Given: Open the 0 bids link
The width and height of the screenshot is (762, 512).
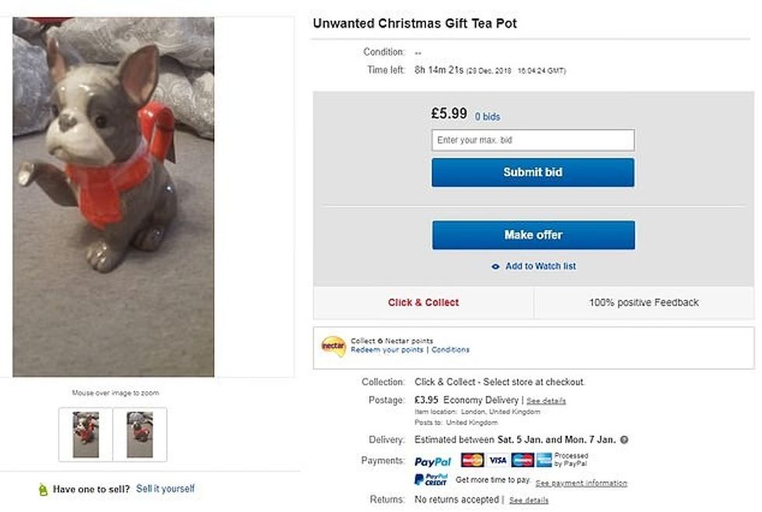Looking at the screenshot, I should tap(488, 117).
